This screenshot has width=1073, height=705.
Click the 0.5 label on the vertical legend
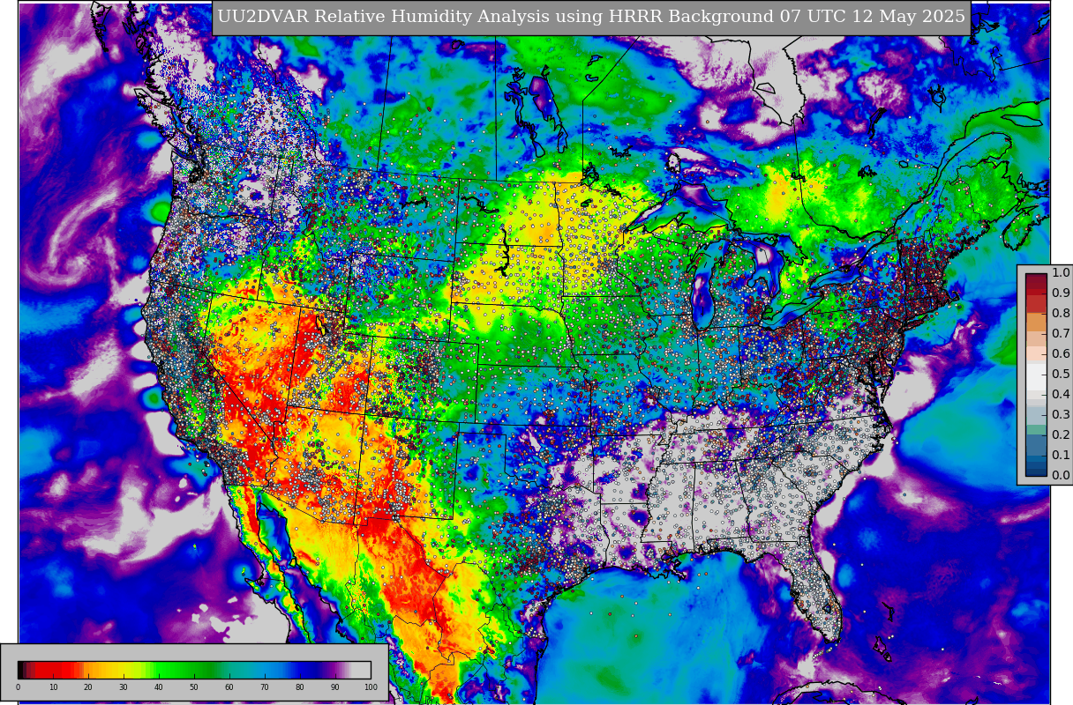[1061, 374]
